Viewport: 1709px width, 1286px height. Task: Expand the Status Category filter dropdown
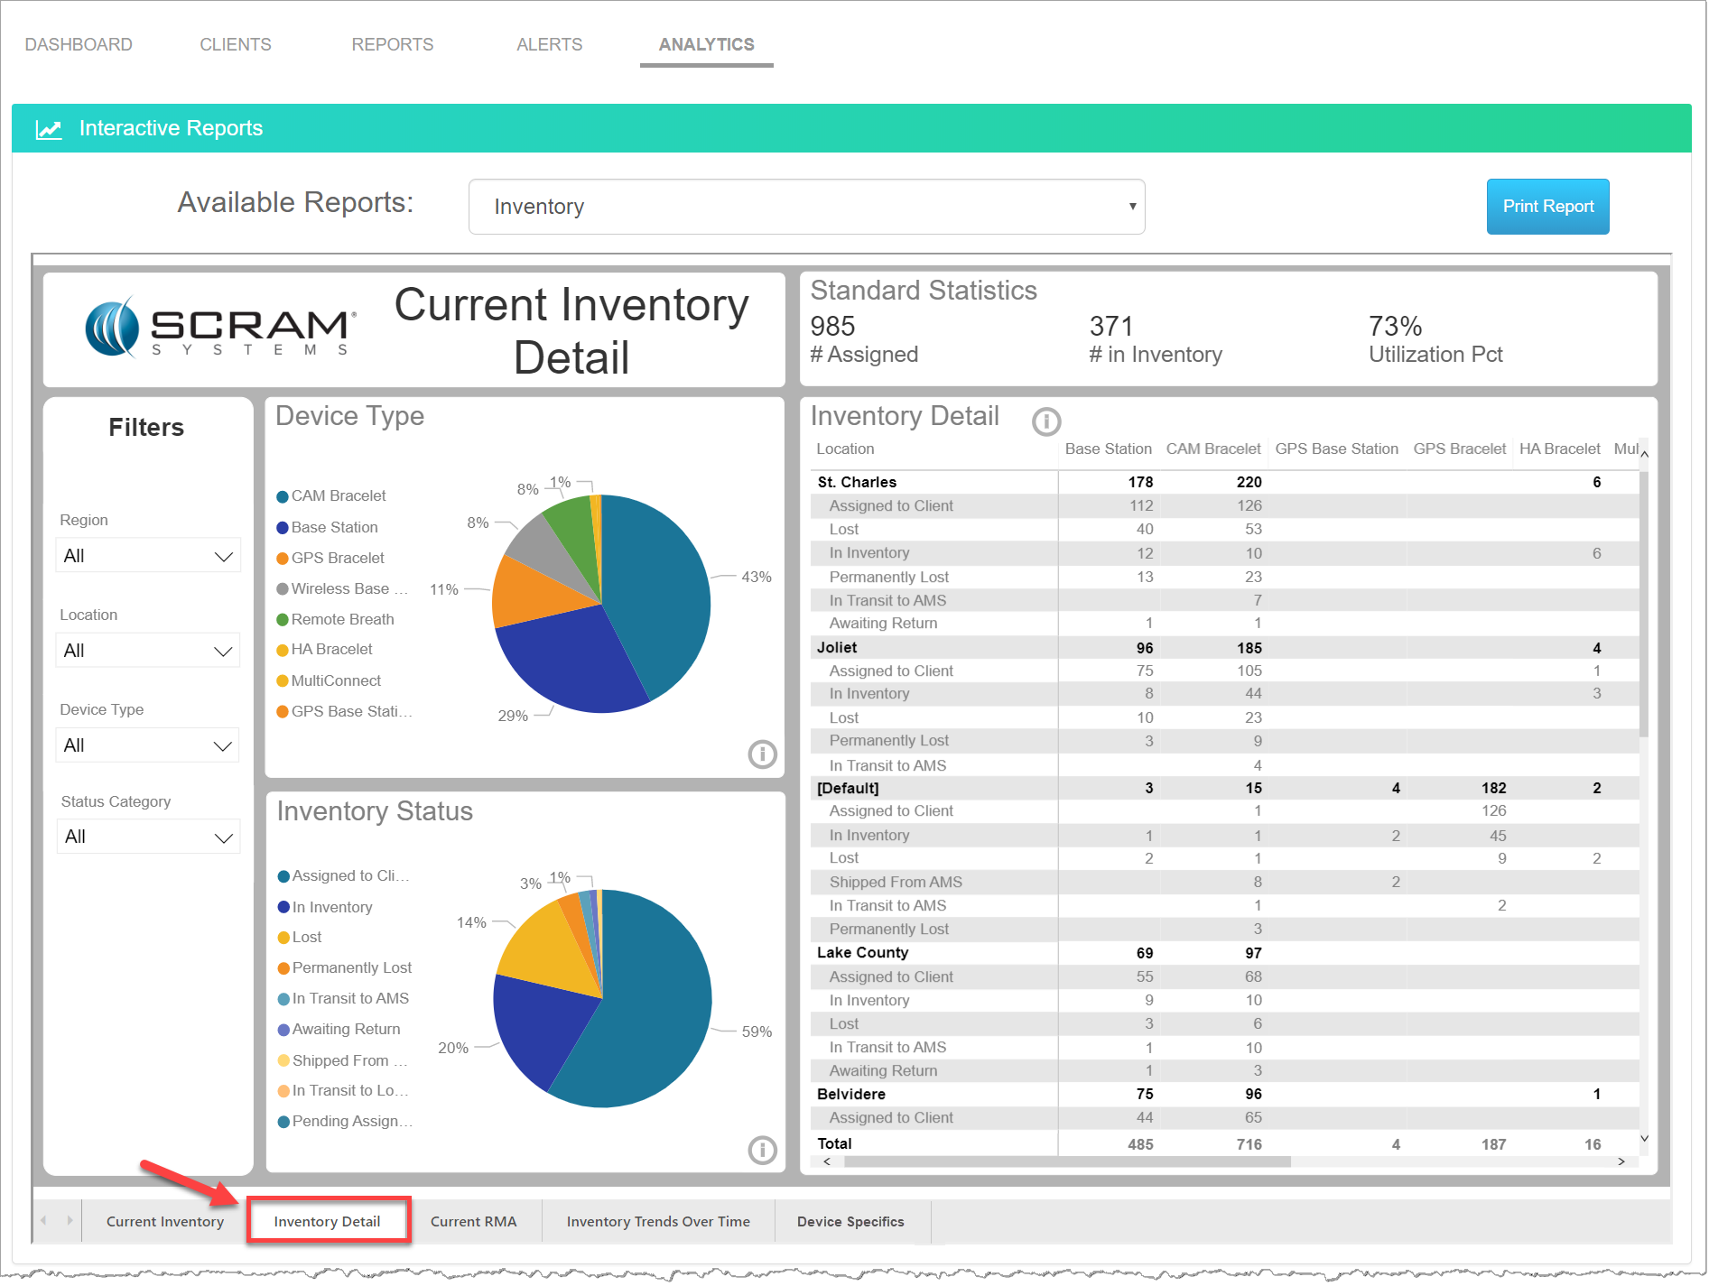(148, 837)
